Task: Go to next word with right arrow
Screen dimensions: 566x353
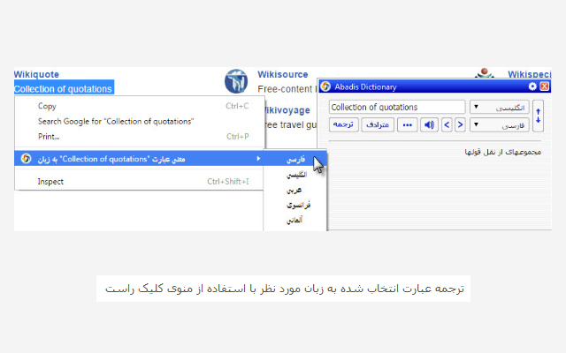Action: pyautogui.click(x=460, y=125)
